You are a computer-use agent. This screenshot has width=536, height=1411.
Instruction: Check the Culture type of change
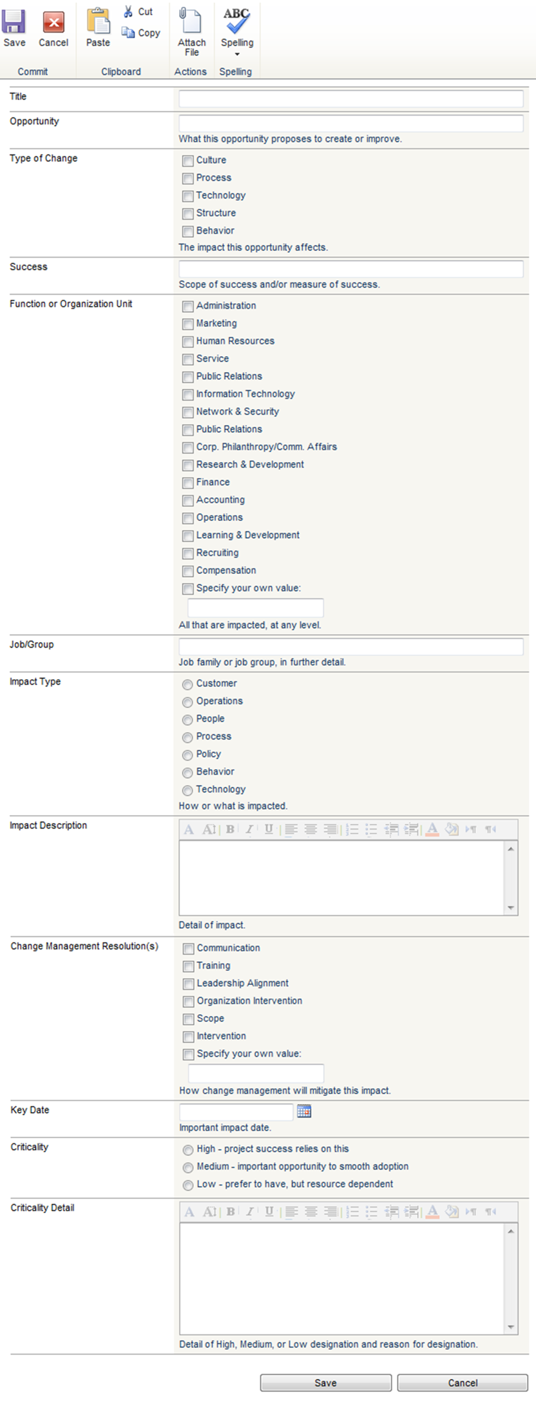(x=187, y=161)
